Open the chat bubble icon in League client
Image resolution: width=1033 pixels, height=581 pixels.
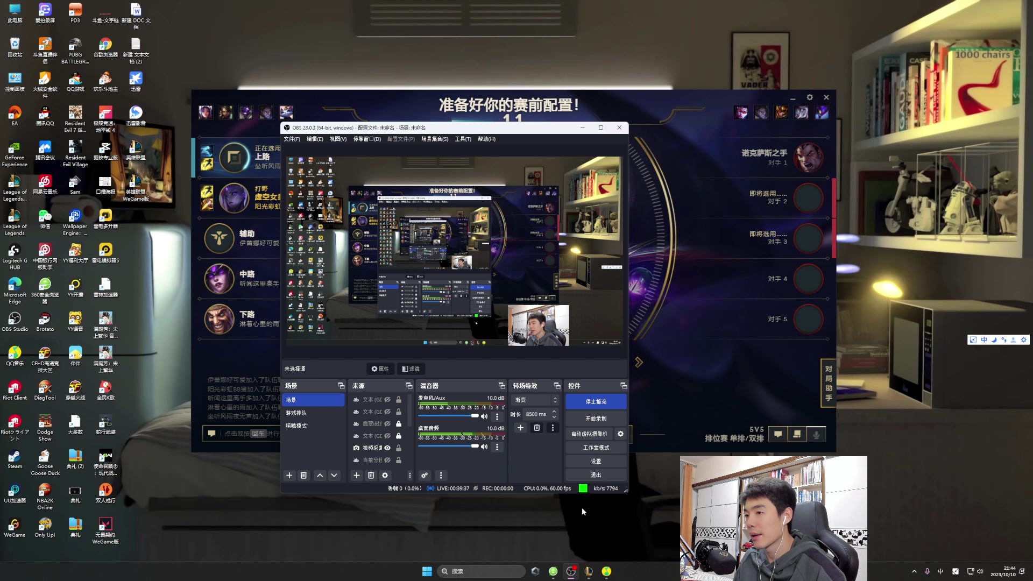click(778, 435)
